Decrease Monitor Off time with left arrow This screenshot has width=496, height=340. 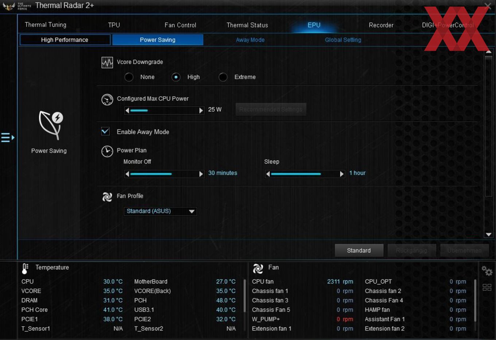tap(127, 174)
